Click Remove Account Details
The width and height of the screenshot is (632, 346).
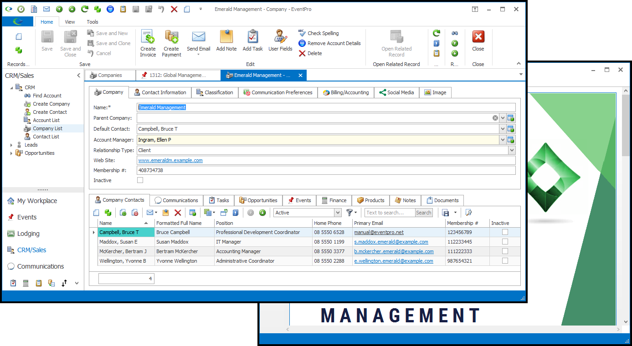coord(329,43)
